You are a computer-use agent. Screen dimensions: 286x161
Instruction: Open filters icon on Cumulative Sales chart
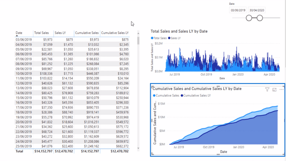pos(267,89)
